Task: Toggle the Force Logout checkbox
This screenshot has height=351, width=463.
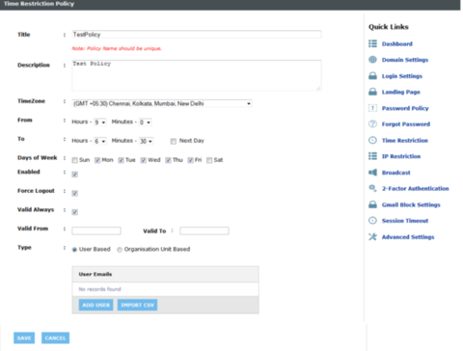Action: (x=75, y=193)
